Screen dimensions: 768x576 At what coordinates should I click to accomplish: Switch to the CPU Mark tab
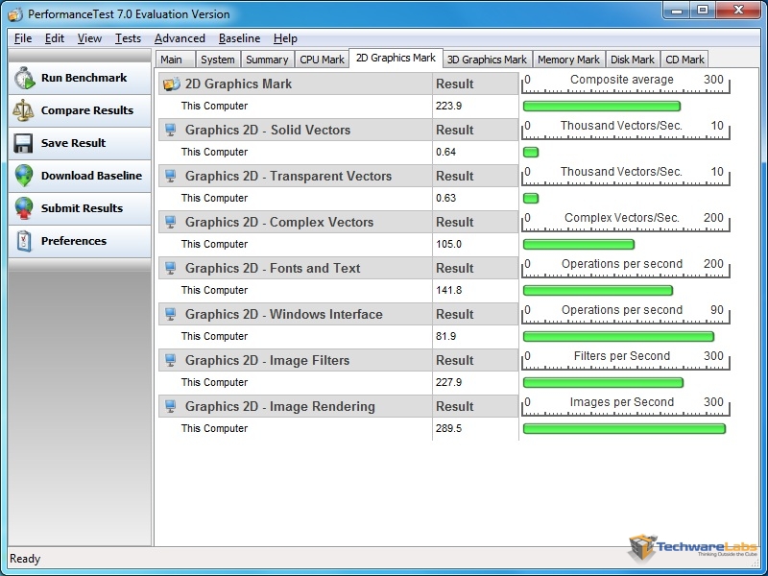coord(322,60)
